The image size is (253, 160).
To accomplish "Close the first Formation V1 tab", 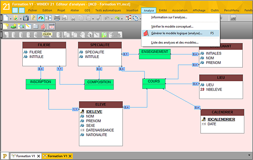I will coord(39,156).
